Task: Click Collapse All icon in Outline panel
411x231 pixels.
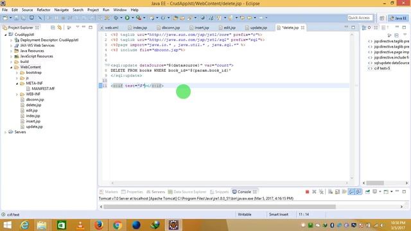Action: click(x=397, y=35)
